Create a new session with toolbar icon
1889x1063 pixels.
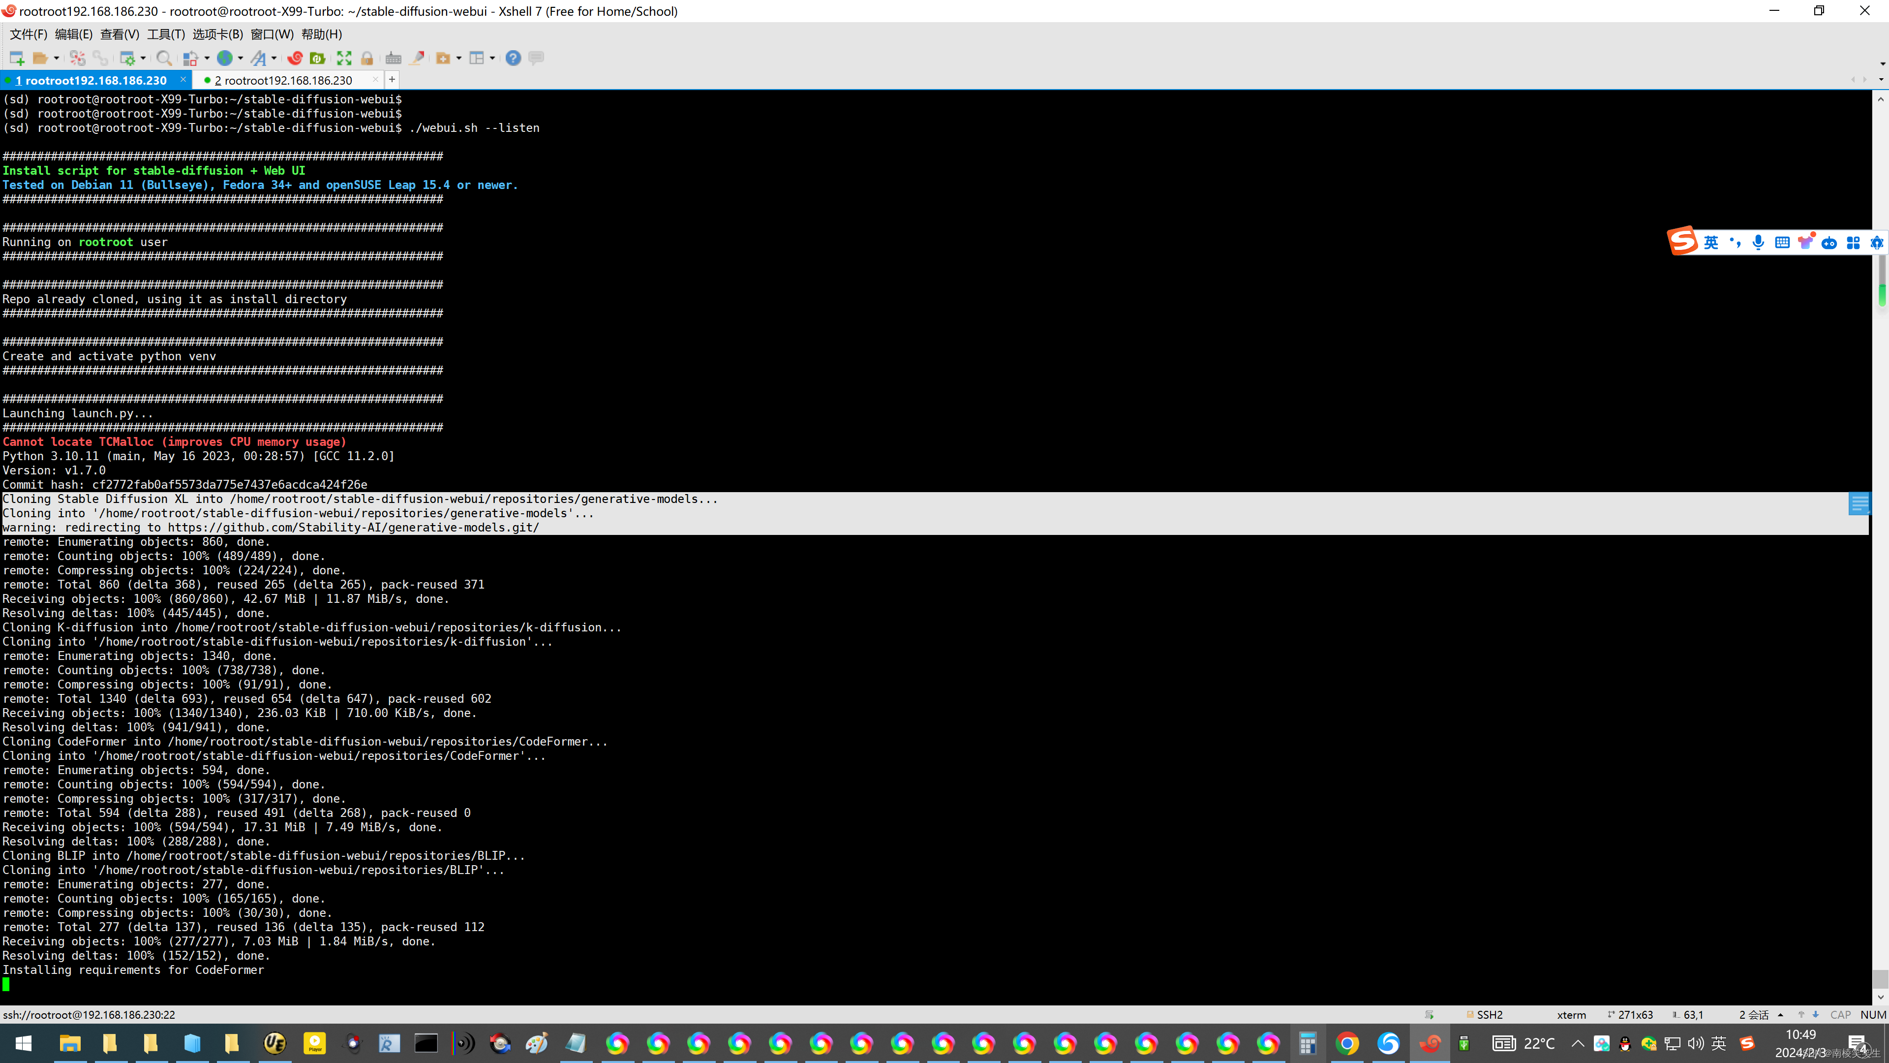click(x=16, y=58)
